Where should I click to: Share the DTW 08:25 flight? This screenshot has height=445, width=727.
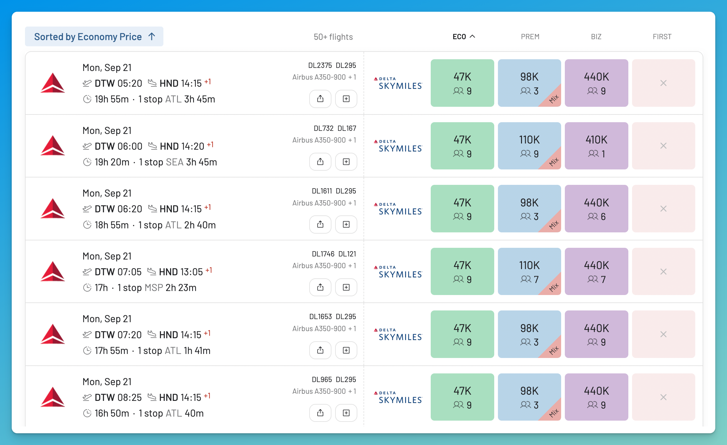320,413
